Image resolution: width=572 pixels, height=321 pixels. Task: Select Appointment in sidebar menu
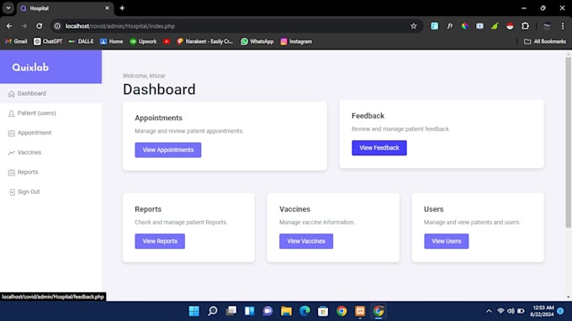(50, 133)
